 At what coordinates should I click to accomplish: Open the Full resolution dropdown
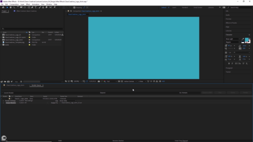112,81
